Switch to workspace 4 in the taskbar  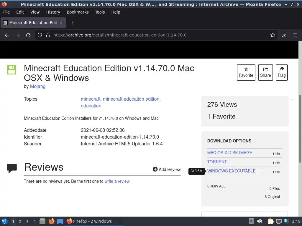pyautogui.click(x=34, y=222)
